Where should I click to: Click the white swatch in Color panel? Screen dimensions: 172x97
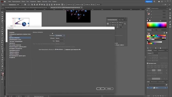point(150,20)
